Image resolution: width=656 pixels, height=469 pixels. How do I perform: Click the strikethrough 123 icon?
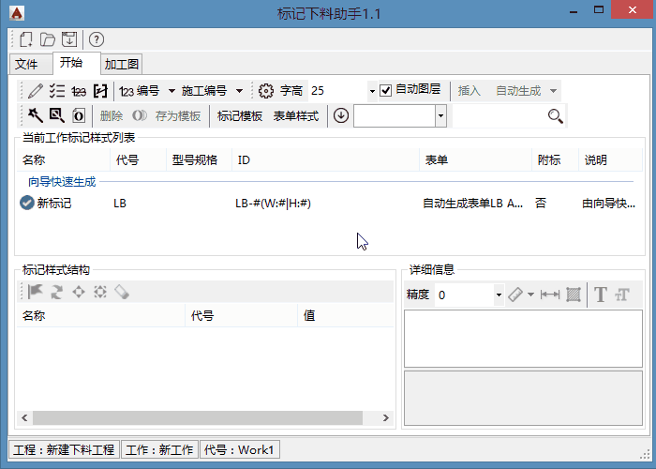(x=79, y=91)
